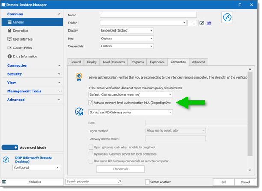Click the large RDP icon top right
Image resolution: width=262 pixels, height=191 pixels.
(x=227, y=17)
